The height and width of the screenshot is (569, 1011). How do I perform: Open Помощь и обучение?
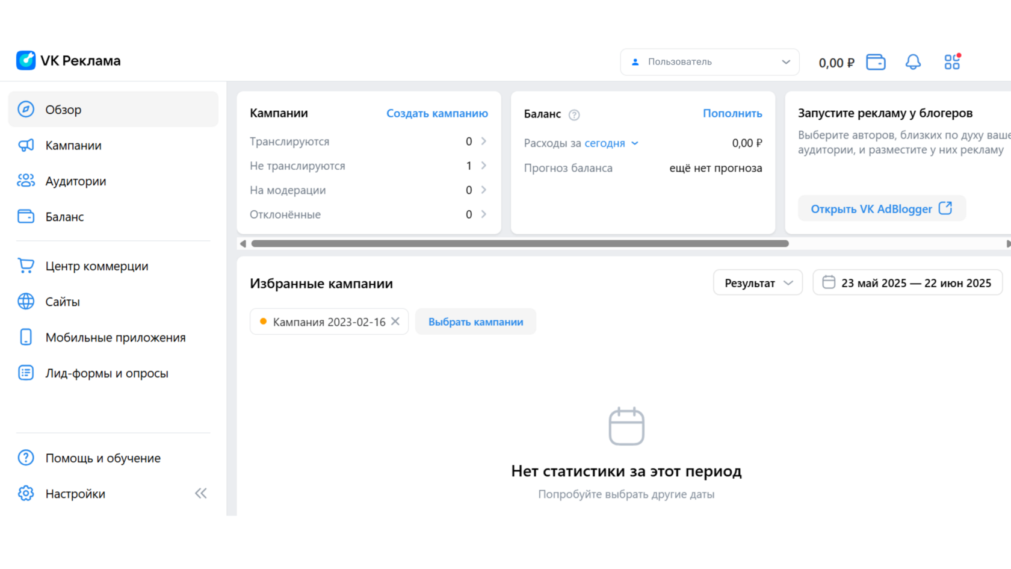point(113,458)
